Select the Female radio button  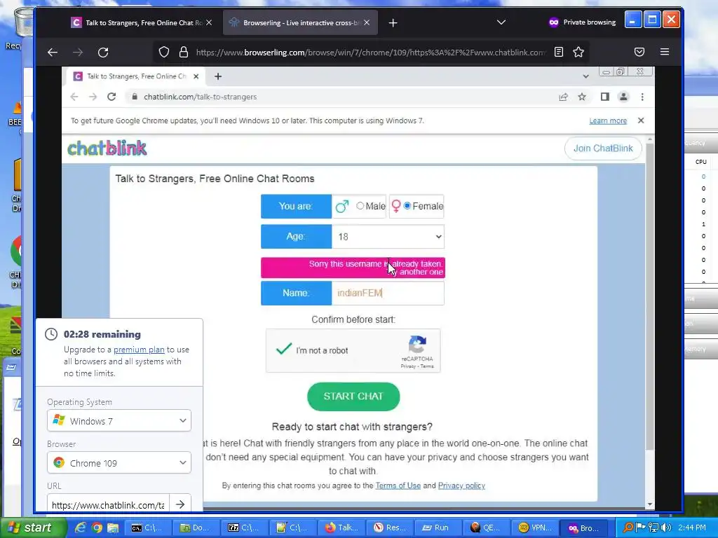(x=407, y=206)
